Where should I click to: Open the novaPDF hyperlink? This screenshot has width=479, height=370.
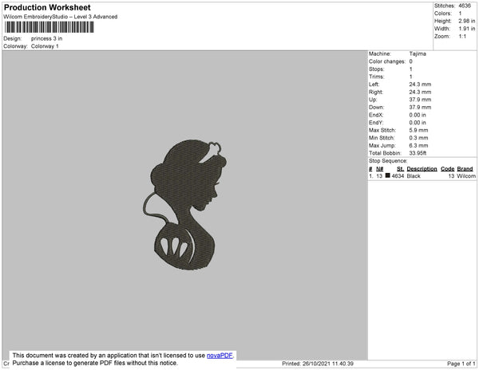[x=220, y=356]
